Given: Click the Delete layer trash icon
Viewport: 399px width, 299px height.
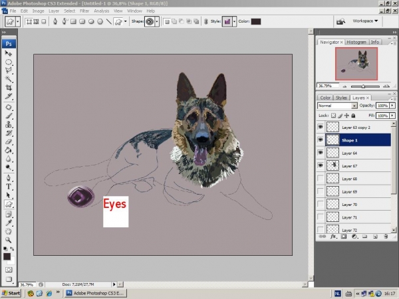Looking at the screenshot, I should [x=386, y=237].
